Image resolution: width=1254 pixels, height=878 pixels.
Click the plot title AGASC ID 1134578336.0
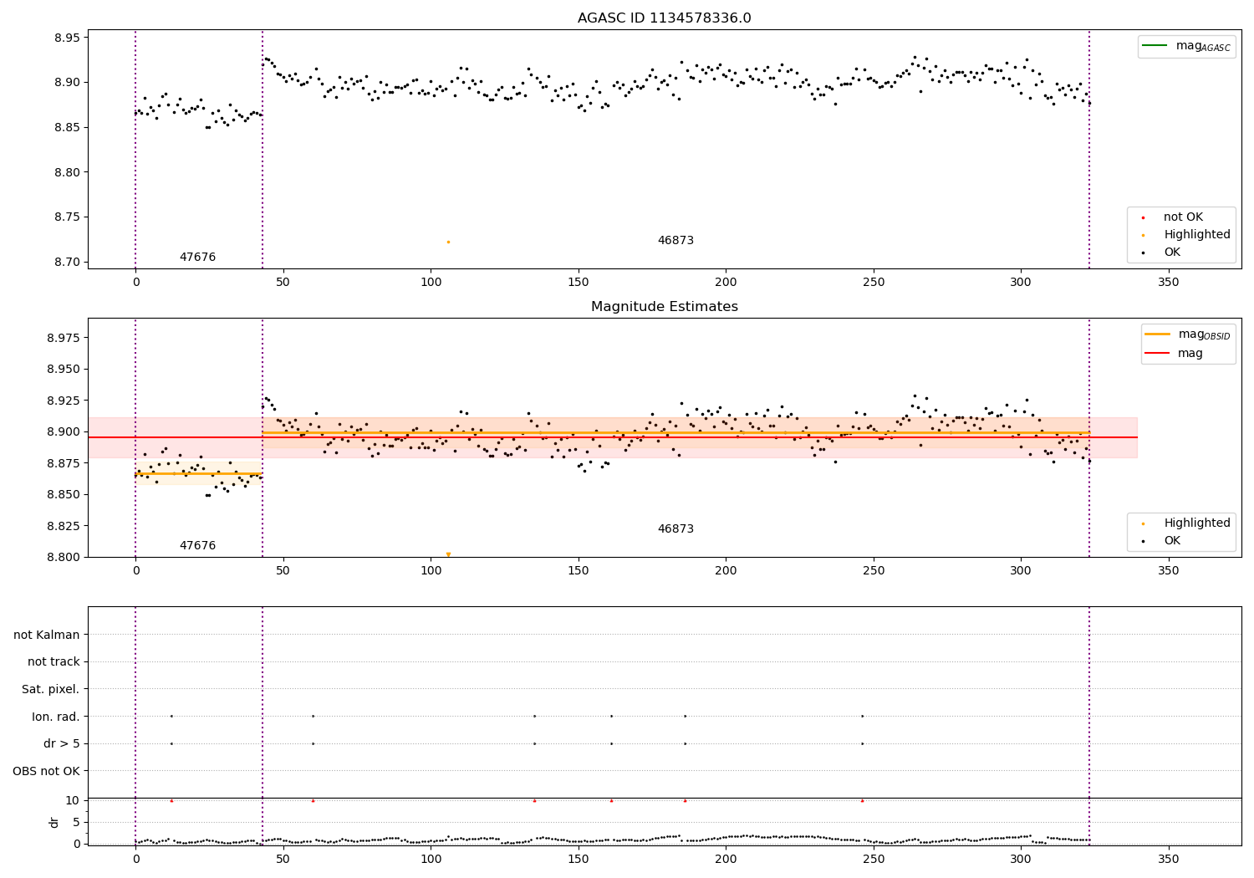pyautogui.click(x=665, y=18)
